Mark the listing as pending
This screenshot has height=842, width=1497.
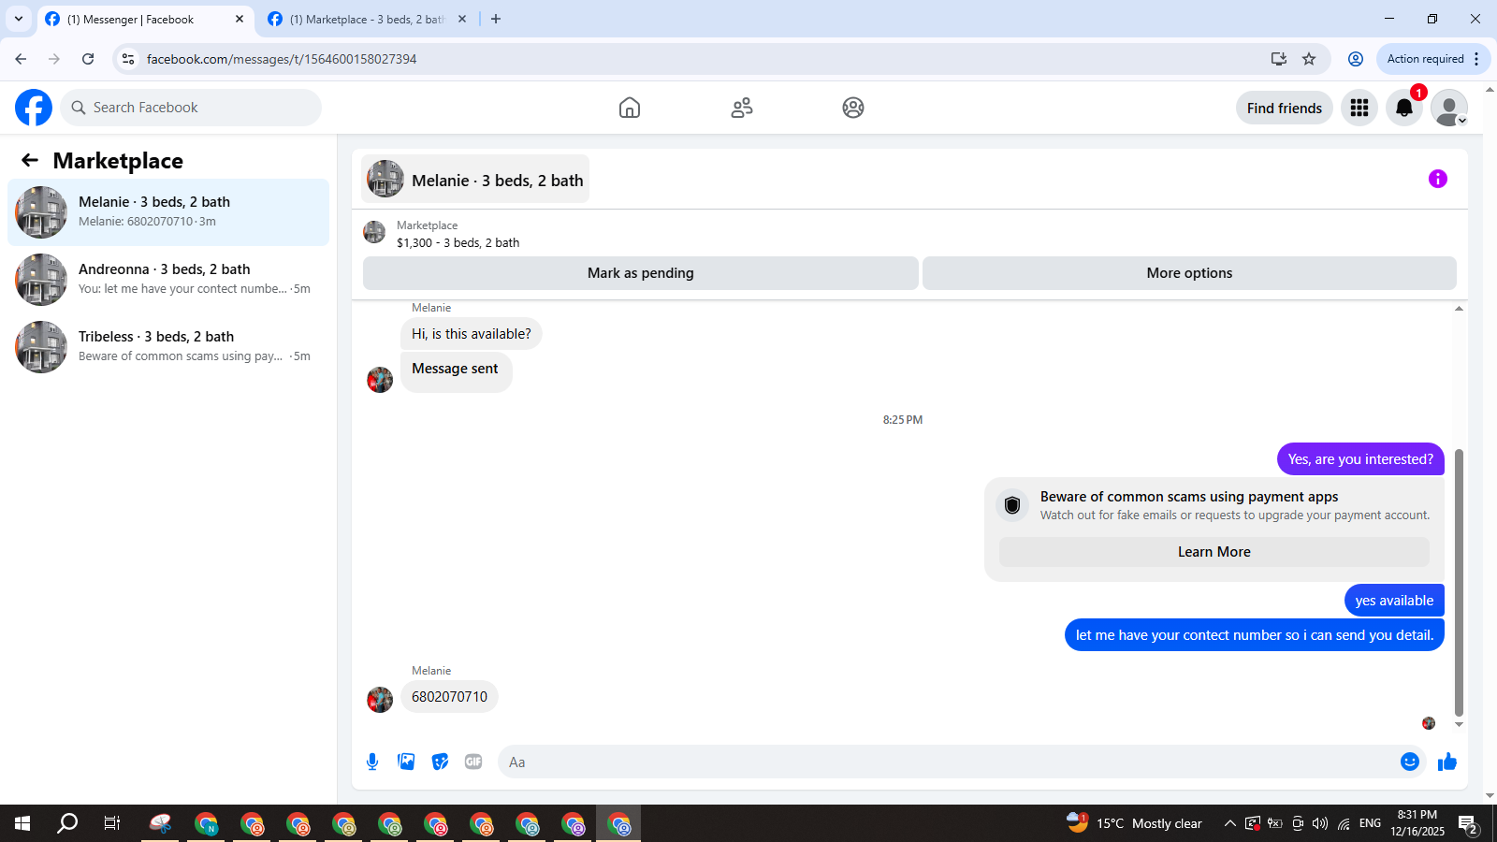tap(641, 273)
